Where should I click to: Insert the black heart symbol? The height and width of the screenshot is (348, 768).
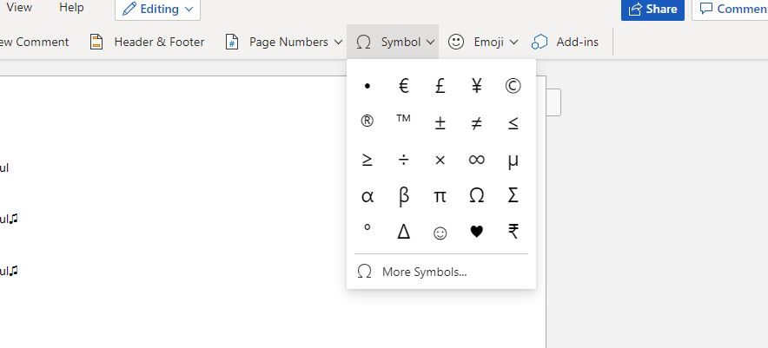pos(476,232)
